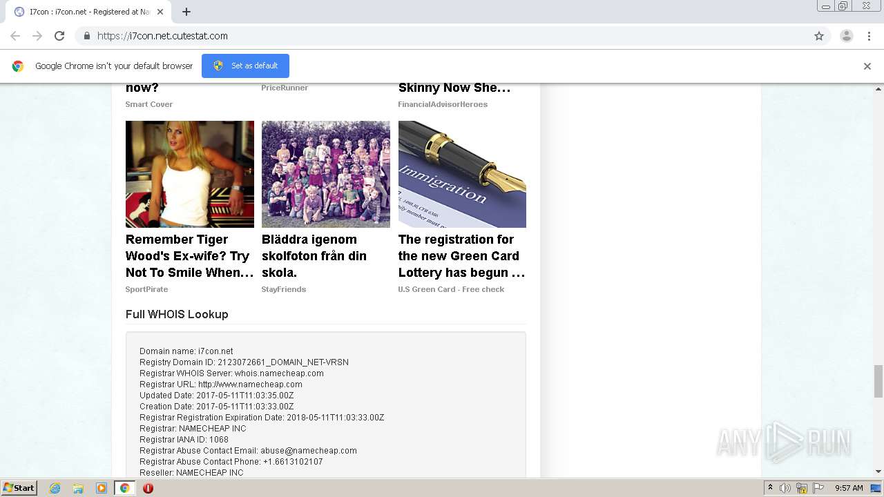Click the browser Forward arrow

37,36
